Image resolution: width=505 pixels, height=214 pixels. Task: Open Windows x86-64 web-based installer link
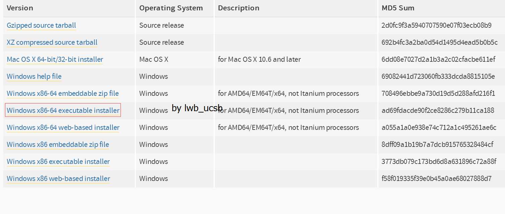63,128
